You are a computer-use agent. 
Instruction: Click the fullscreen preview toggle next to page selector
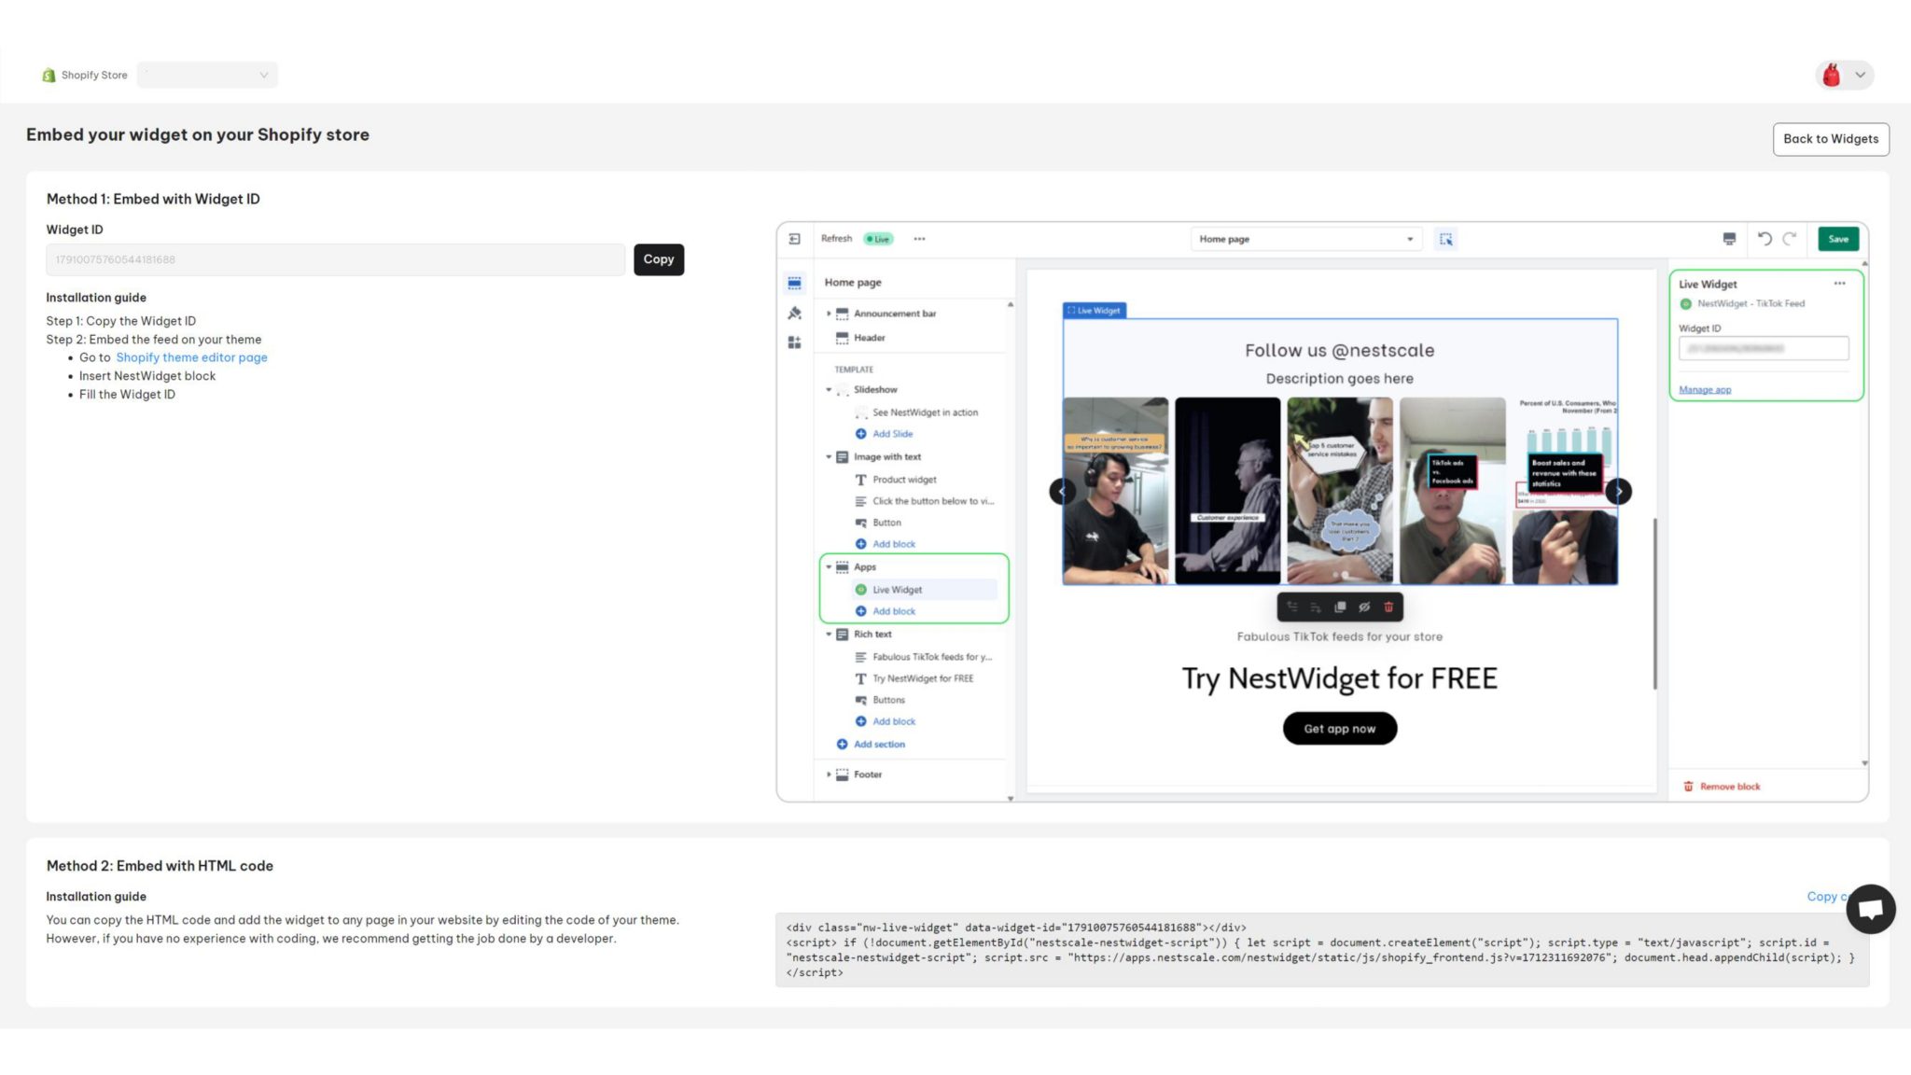1446,239
